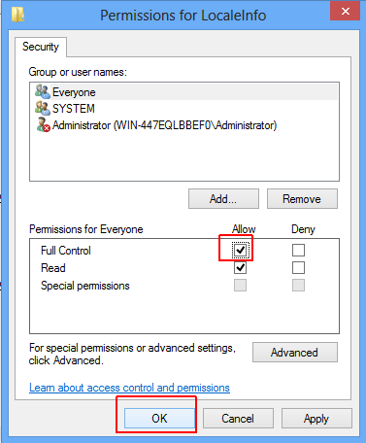The image size is (366, 443).
Task: Toggle Full Control Deny checkbox
Action: click(298, 250)
